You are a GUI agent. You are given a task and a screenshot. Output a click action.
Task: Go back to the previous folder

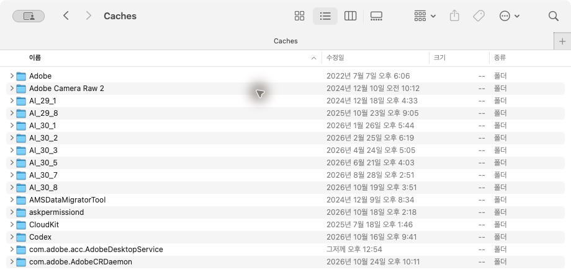[x=66, y=15]
